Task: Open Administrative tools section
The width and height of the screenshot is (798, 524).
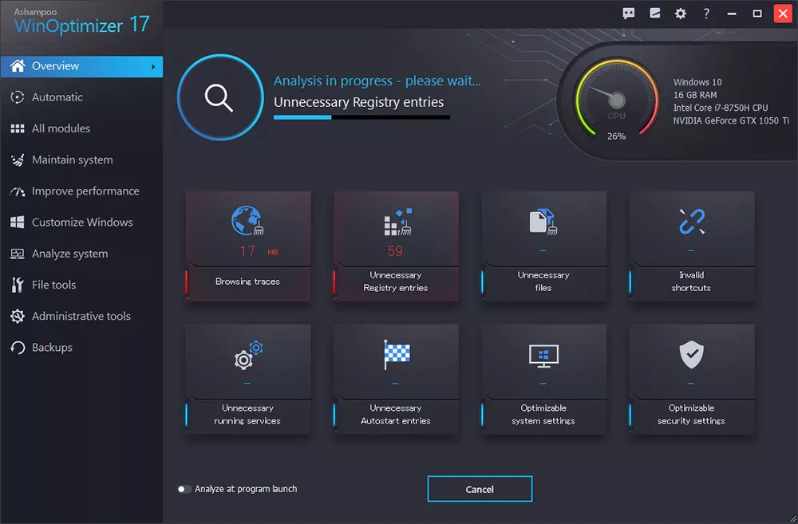Action: click(81, 317)
